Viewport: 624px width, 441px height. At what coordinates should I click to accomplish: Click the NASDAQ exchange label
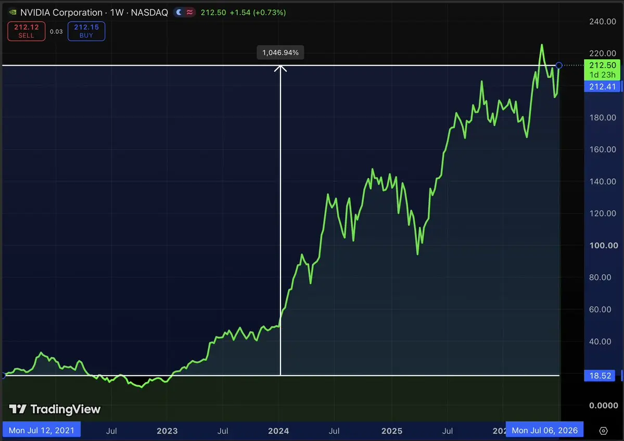150,12
